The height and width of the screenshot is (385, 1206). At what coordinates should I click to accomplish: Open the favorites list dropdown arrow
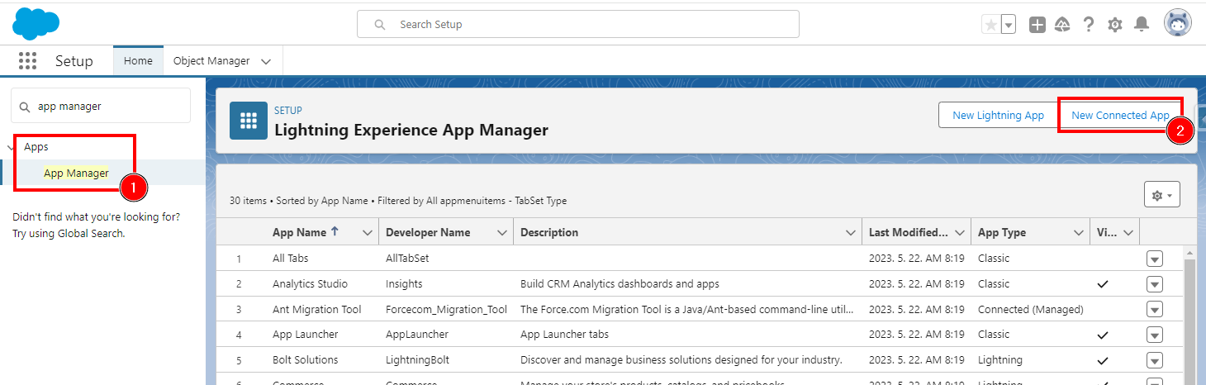point(1009,25)
